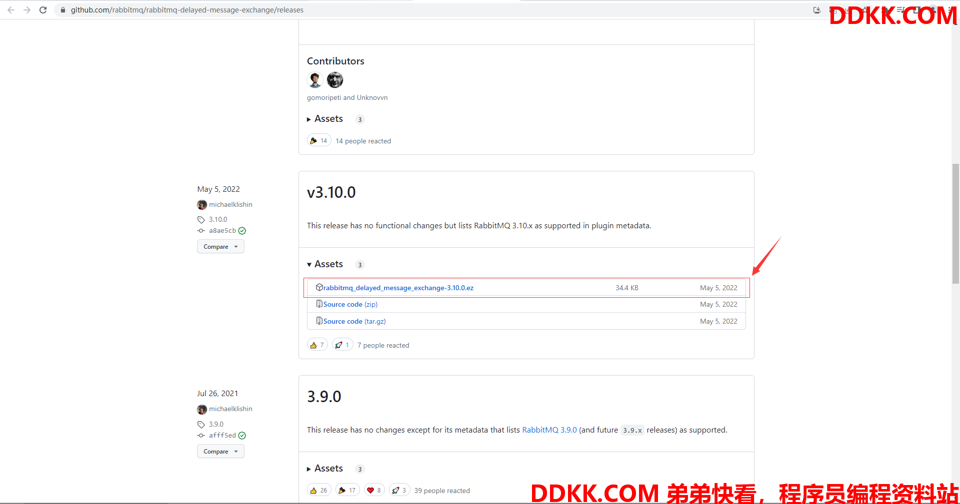Click file icon next to Source code (zip)
The image size is (960, 504).
[319, 304]
